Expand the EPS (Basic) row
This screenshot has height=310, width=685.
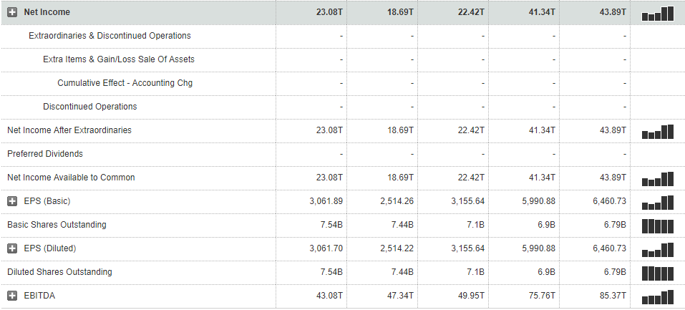point(12,201)
